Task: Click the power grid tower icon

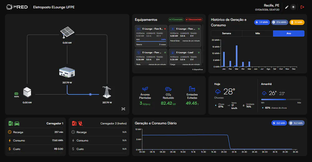Action: pyautogui.click(x=107, y=92)
